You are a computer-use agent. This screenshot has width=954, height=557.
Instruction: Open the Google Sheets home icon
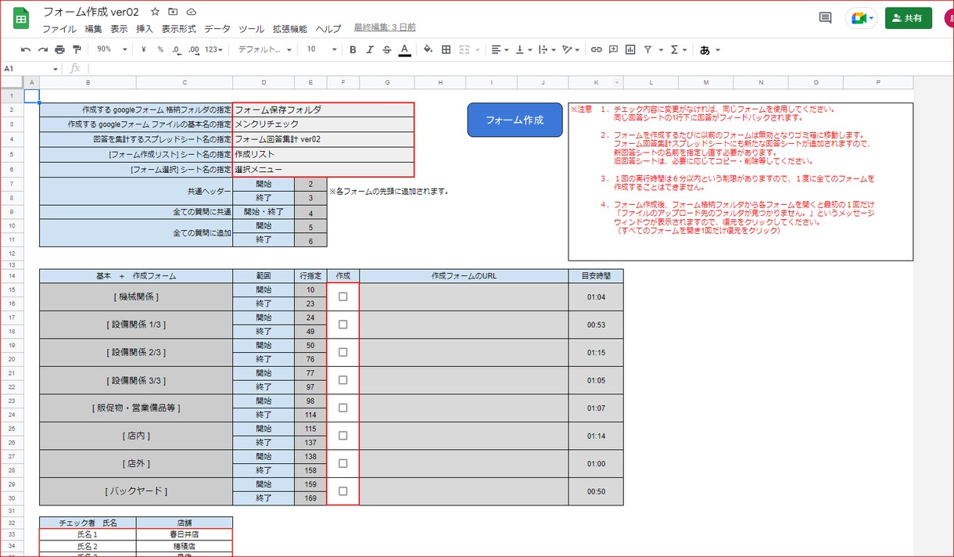pyautogui.click(x=21, y=19)
